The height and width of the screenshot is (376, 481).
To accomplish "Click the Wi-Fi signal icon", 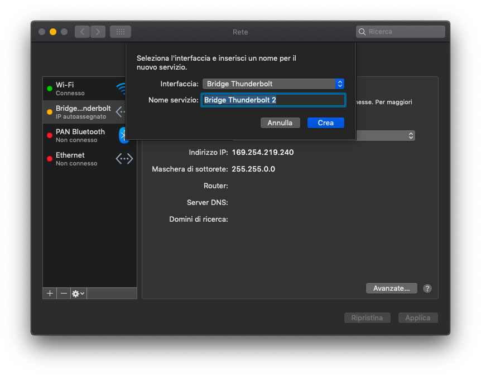I will coord(121,89).
